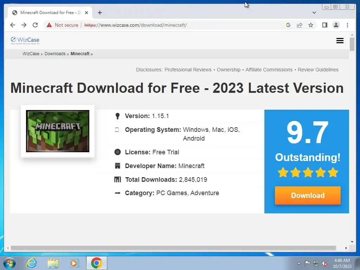
Task: Open Minecraft breadcrumb link
Action: 80,54
